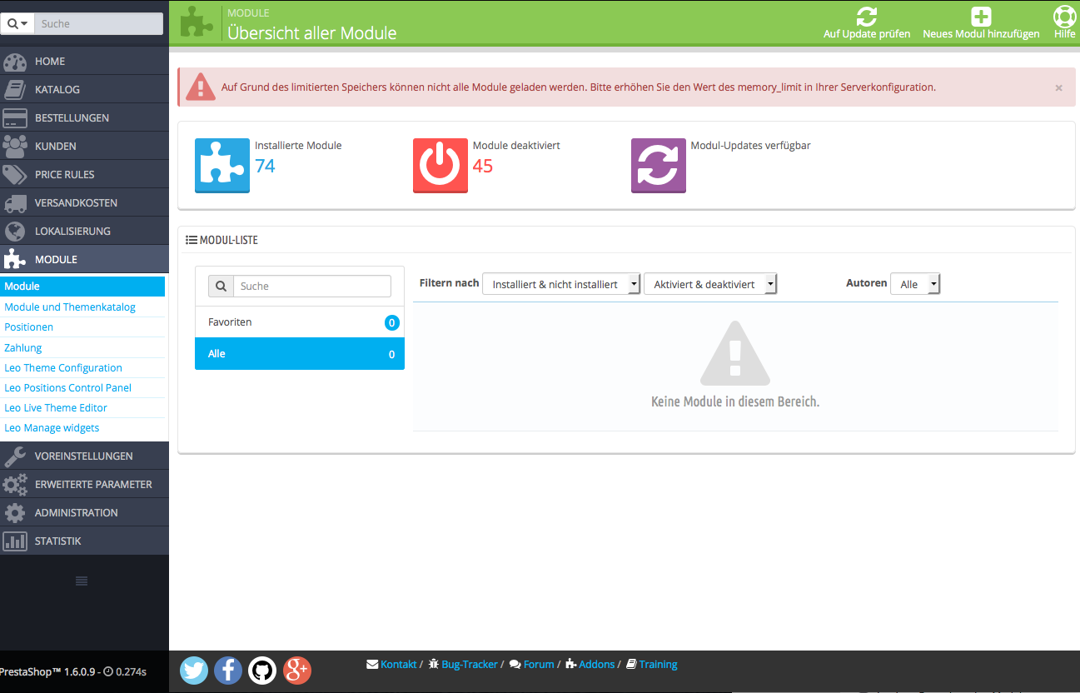Click the deactivated modules count 45
Viewport: 1080px width, 693px height.
pyautogui.click(x=483, y=166)
